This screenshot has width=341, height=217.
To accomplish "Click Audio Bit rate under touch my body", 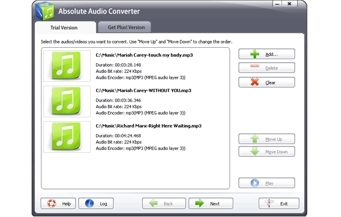I will (119, 71).
